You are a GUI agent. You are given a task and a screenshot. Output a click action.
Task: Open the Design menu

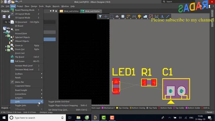coord(34,6)
